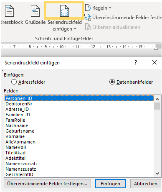Open dialog help with the question mark
The image size is (162, 192).
pos(136,62)
